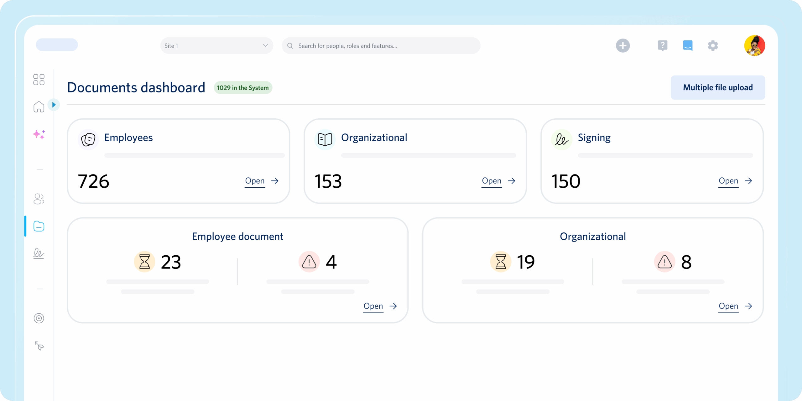Screen dimensions: 802x401
Task: Click the logo placeholder at top left
Action: (x=57, y=44)
